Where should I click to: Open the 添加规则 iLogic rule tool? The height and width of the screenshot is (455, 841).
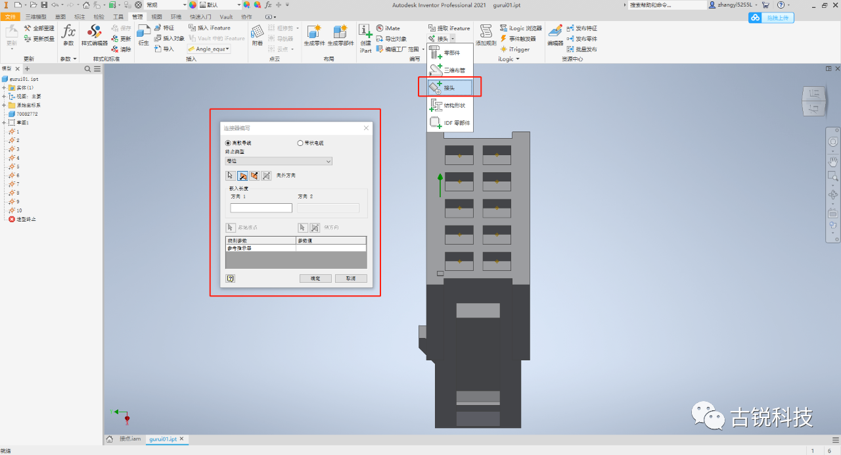click(x=486, y=35)
